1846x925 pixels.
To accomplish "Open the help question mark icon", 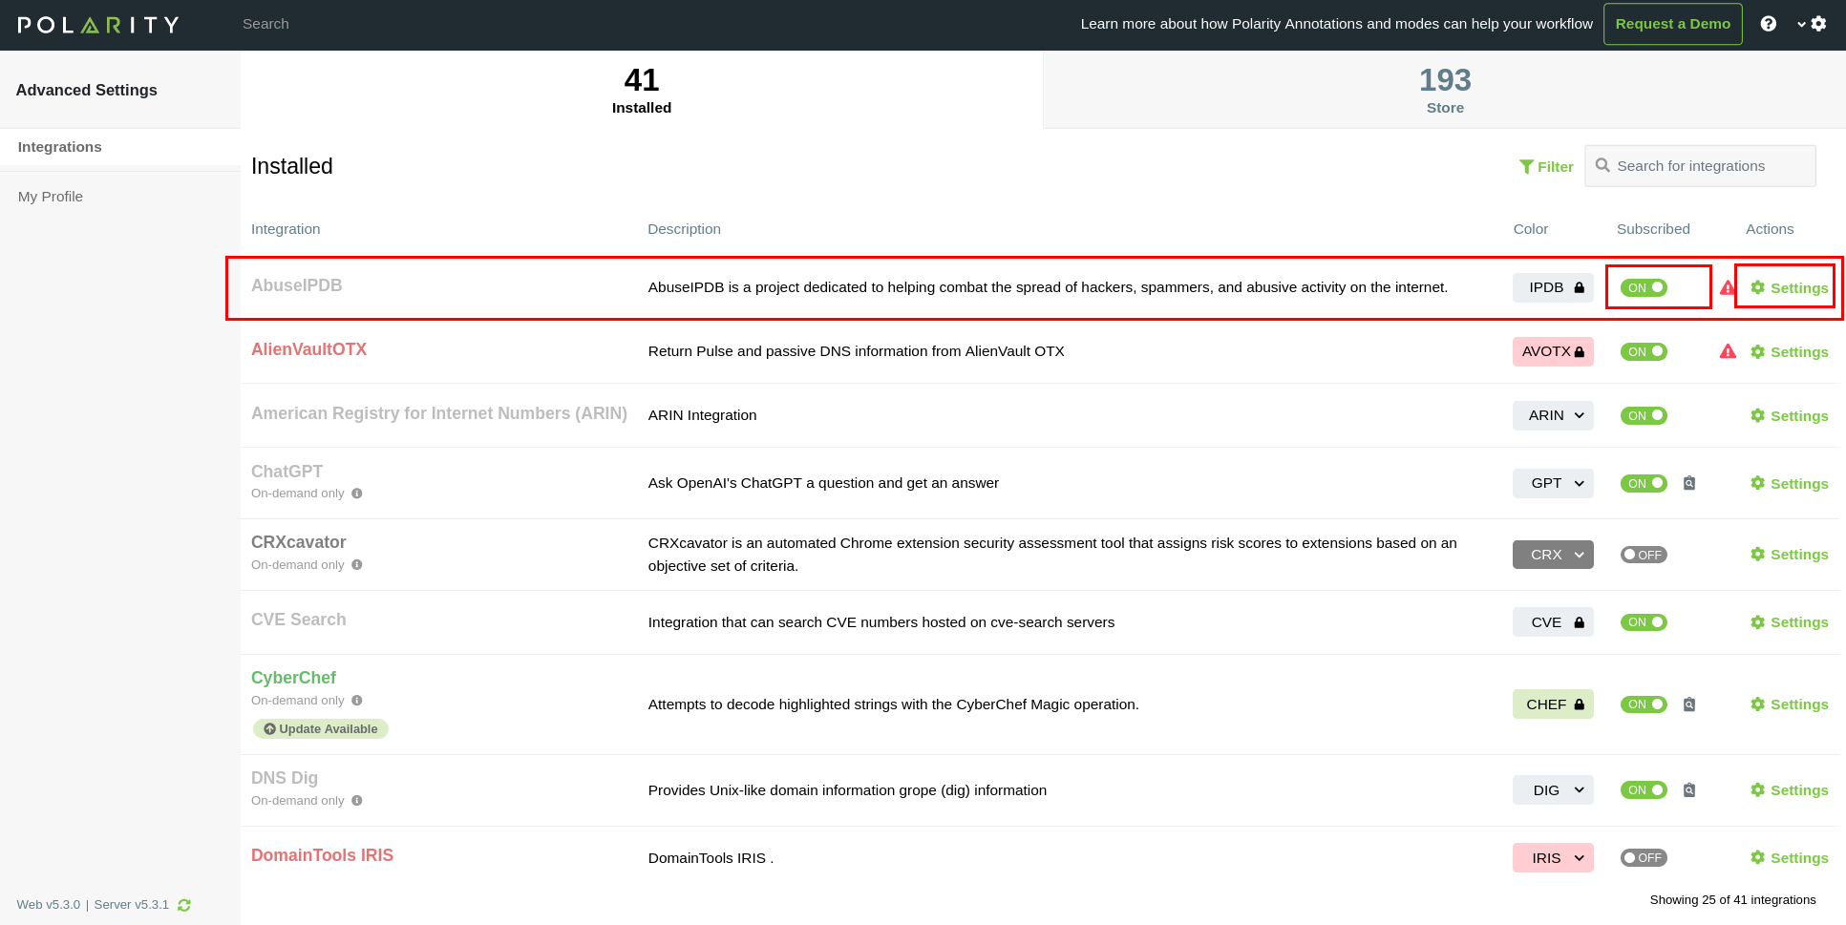I will click(1769, 24).
